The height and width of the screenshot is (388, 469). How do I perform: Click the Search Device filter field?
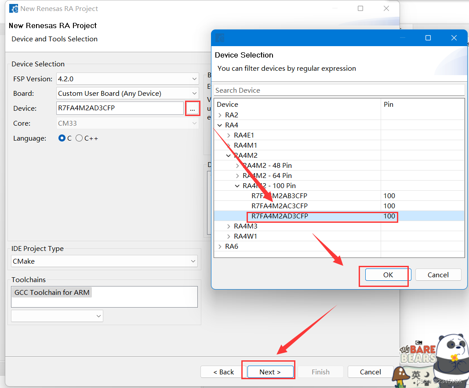[339, 90]
